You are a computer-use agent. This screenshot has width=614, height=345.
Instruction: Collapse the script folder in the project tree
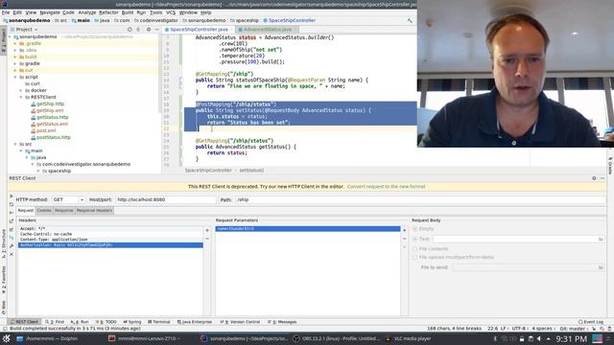click(15, 77)
